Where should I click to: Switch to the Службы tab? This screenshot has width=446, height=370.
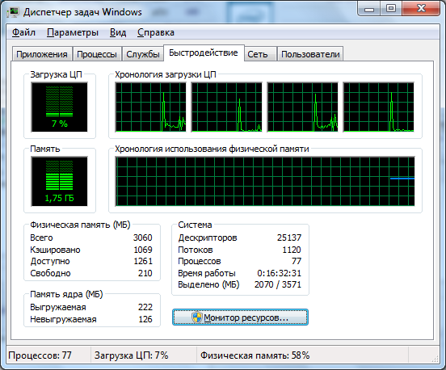[x=143, y=54]
